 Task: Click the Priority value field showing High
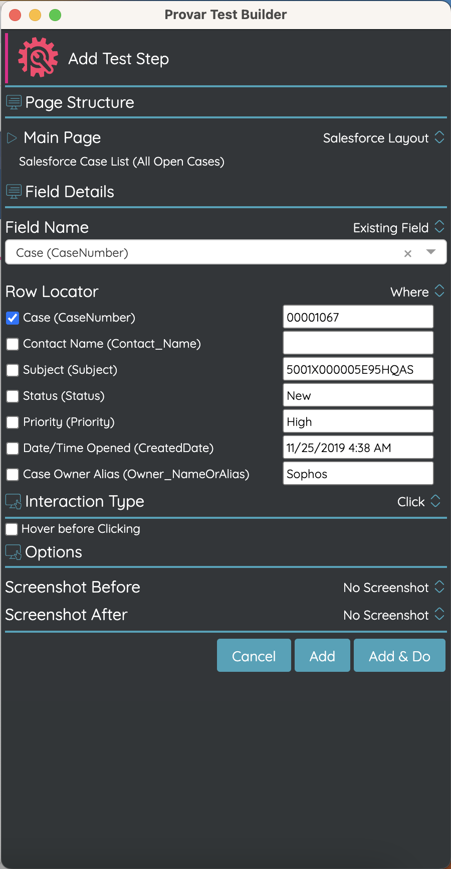(358, 421)
